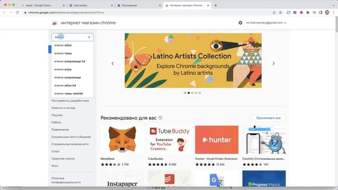Select Интернет-магазин Chrome tab
The image size is (338, 190).
186,5
